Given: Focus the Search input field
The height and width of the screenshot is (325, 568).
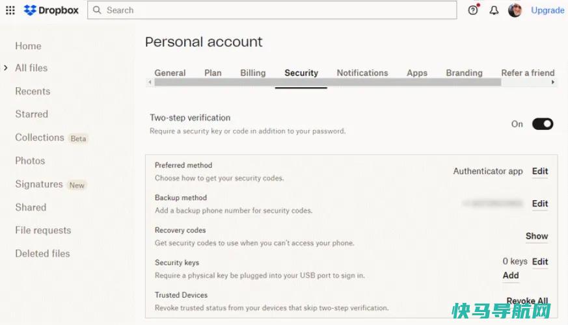Looking at the screenshot, I should pos(272,10).
